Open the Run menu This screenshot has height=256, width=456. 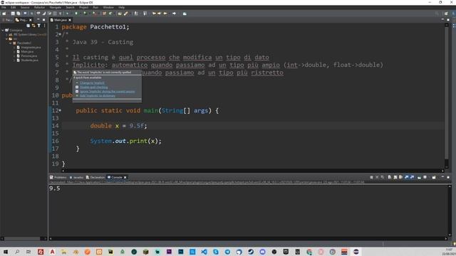tap(95, 7)
